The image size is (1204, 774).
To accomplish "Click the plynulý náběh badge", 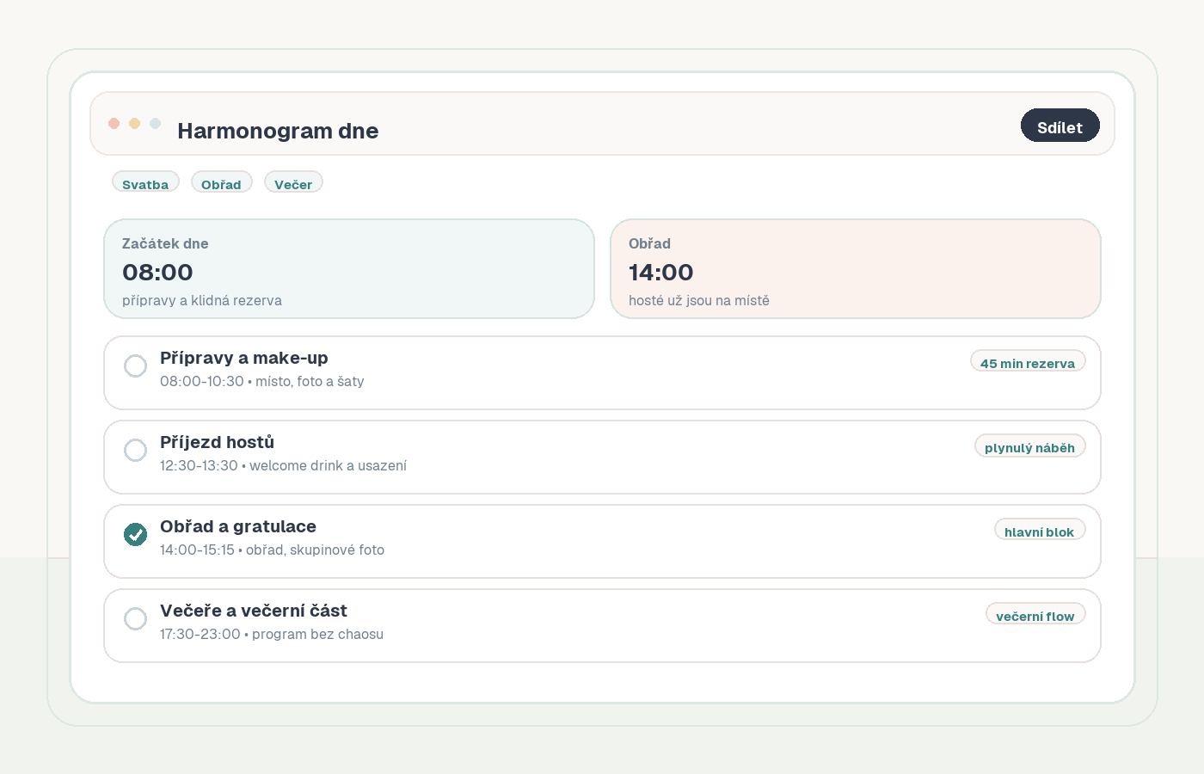I will (x=1029, y=446).
